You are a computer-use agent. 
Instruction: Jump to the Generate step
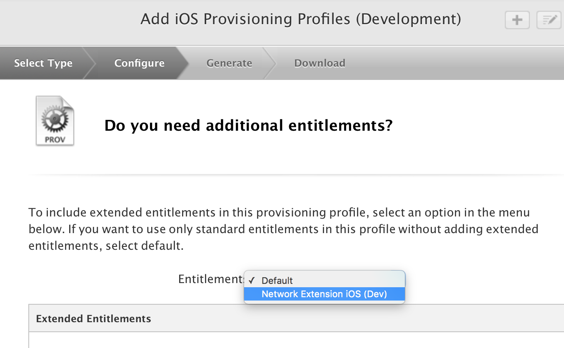(x=229, y=63)
